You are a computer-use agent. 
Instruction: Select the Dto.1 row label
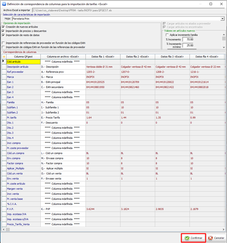tap(10, 123)
